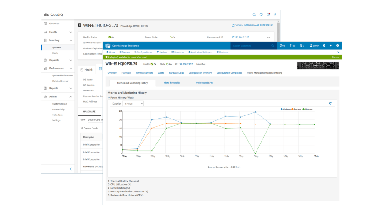The width and height of the screenshot is (383, 215).
Task: Click the Search Everything input field
Action: click(x=251, y=46)
